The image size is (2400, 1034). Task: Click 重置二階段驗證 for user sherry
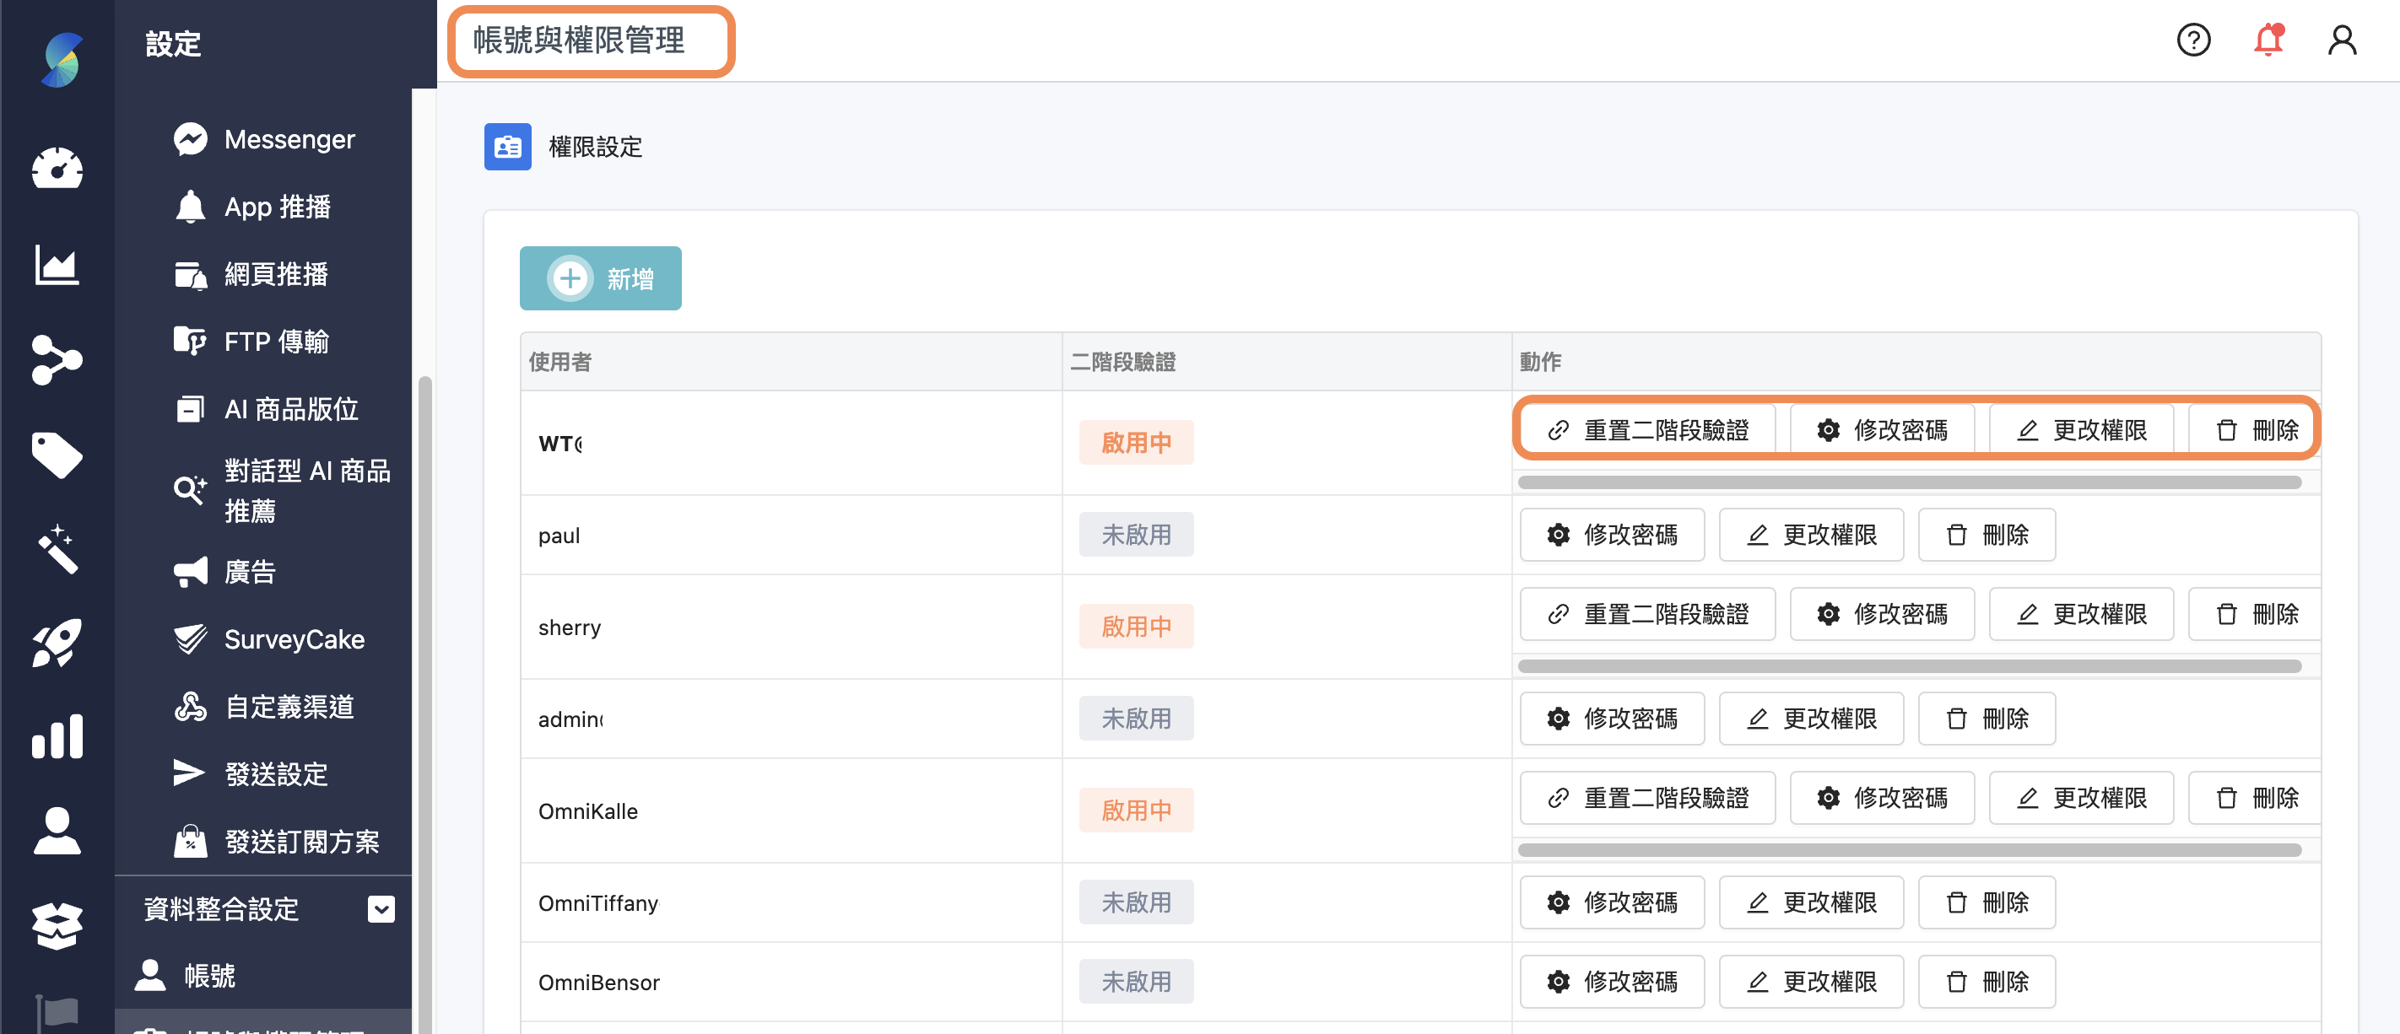point(1647,614)
